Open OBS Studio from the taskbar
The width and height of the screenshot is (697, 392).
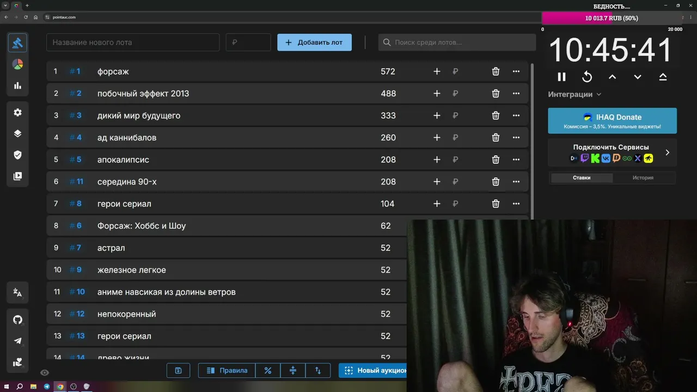tap(74, 387)
